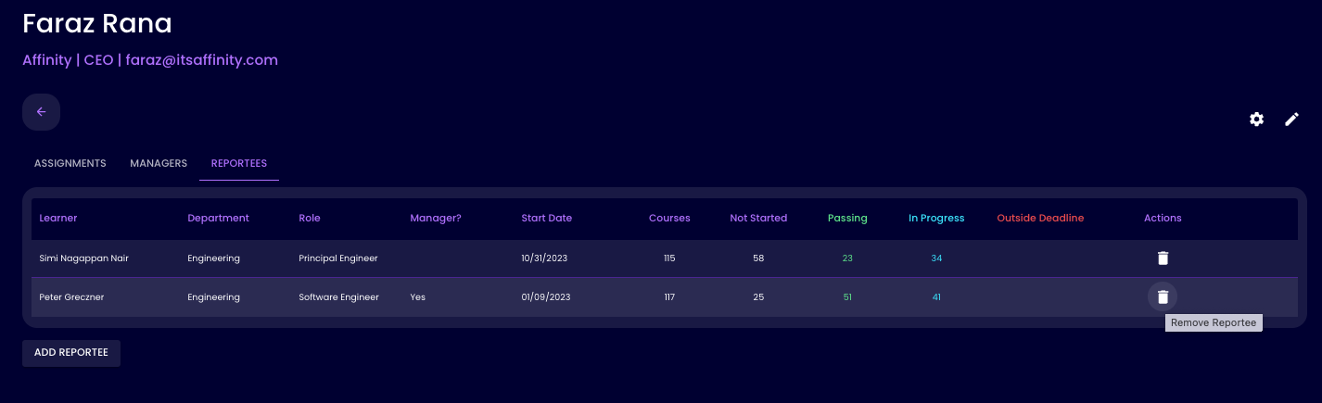Click the Not Started column header

[757, 219]
